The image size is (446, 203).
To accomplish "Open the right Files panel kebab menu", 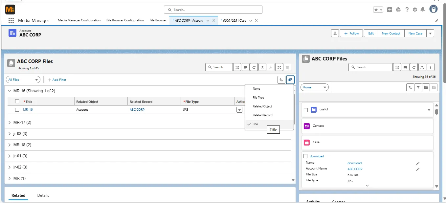I will (431, 67).
